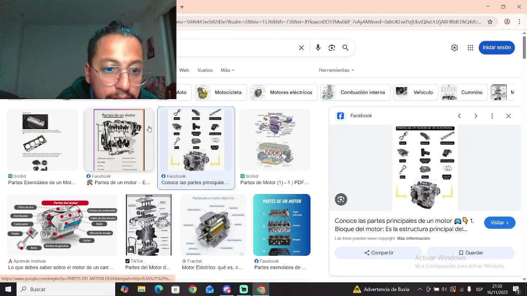Filter images by Motores eléctricos chip
The height and width of the screenshot is (296, 527).
point(284,92)
